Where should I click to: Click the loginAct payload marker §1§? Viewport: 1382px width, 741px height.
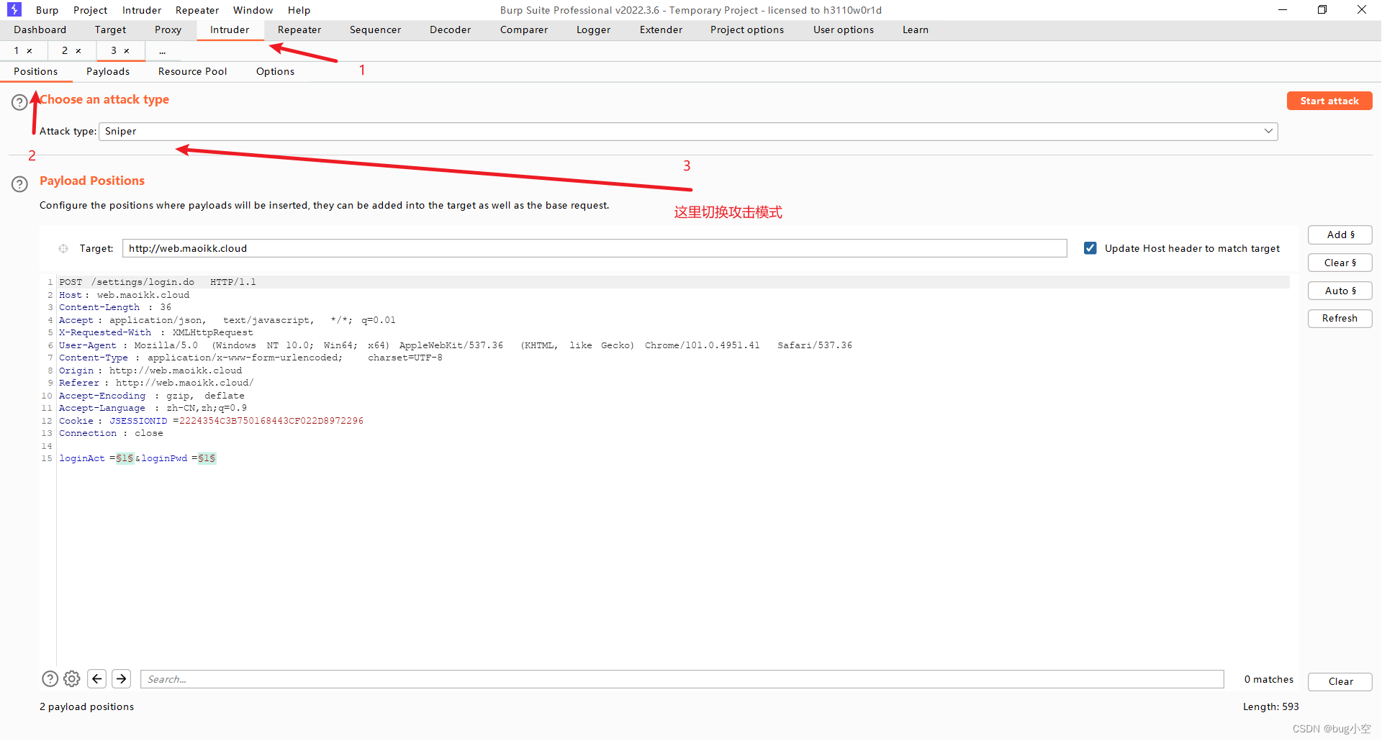[125, 459]
